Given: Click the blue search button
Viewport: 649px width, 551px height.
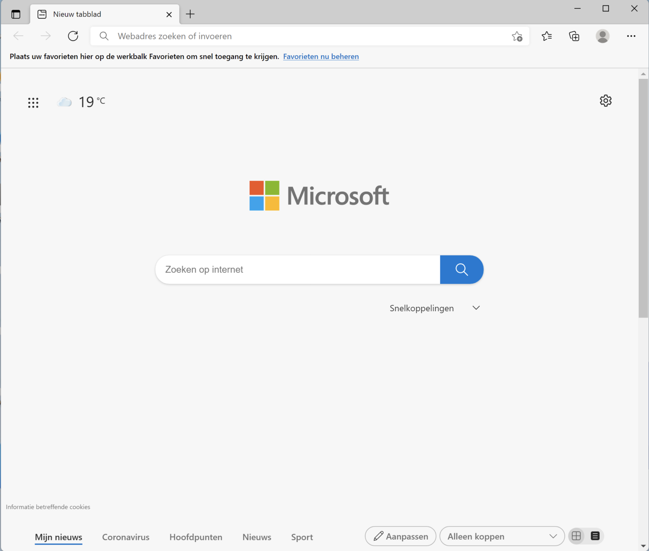Looking at the screenshot, I should click(462, 269).
